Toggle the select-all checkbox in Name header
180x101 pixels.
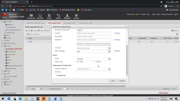[27, 38]
